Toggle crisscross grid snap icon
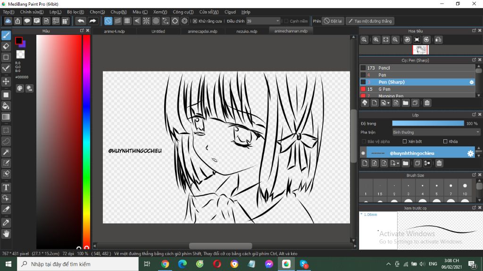The height and width of the screenshot is (271, 483). (x=127, y=21)
